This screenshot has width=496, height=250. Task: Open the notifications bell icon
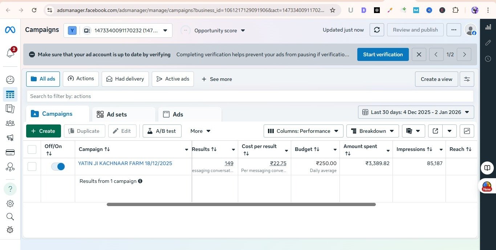[10, 53]
